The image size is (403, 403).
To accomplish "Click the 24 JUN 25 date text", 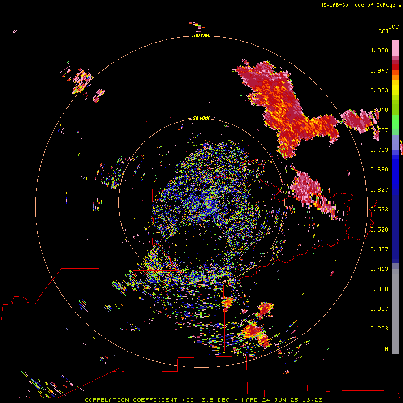I will [x=280, y=400].
